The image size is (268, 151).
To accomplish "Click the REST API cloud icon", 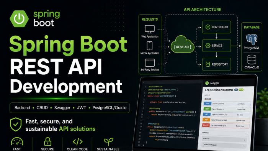I will tap(183, 44).
